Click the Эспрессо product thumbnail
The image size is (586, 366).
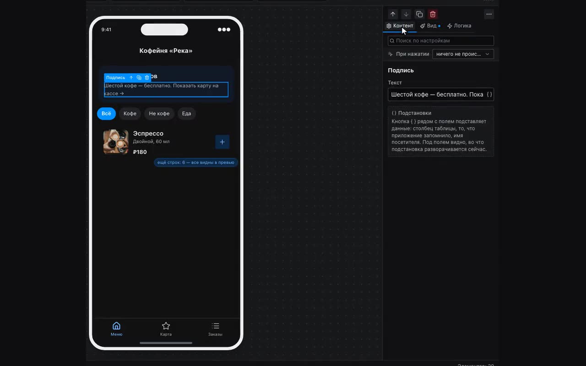click(x=116, y=142)
